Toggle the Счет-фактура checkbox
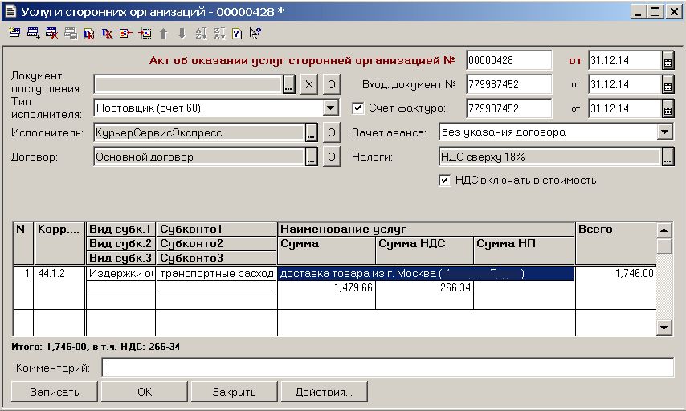 [358, 108]
